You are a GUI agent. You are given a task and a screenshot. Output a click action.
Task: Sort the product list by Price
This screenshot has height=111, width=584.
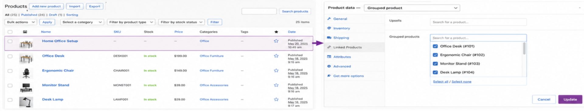[x=179, y=32]
